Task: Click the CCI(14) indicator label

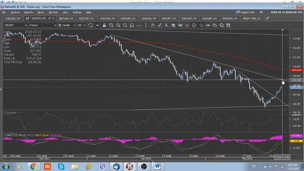Action: [11, 113]
